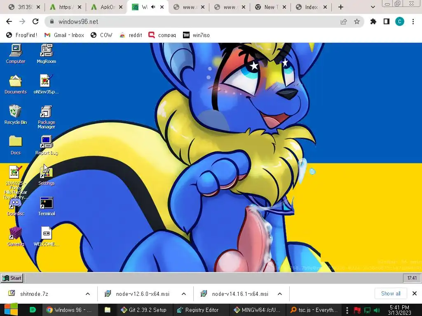Launch the Doordisc shortcut icon

15,207
